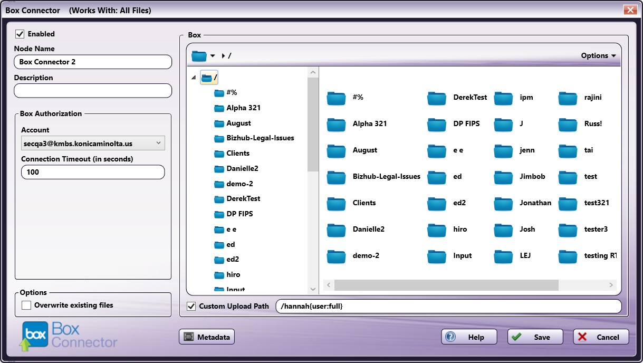This screenshot has width=643, height=363.
Task: Click the horizontal scrollbar thumb in grid
Action: [x=446, y=285]
